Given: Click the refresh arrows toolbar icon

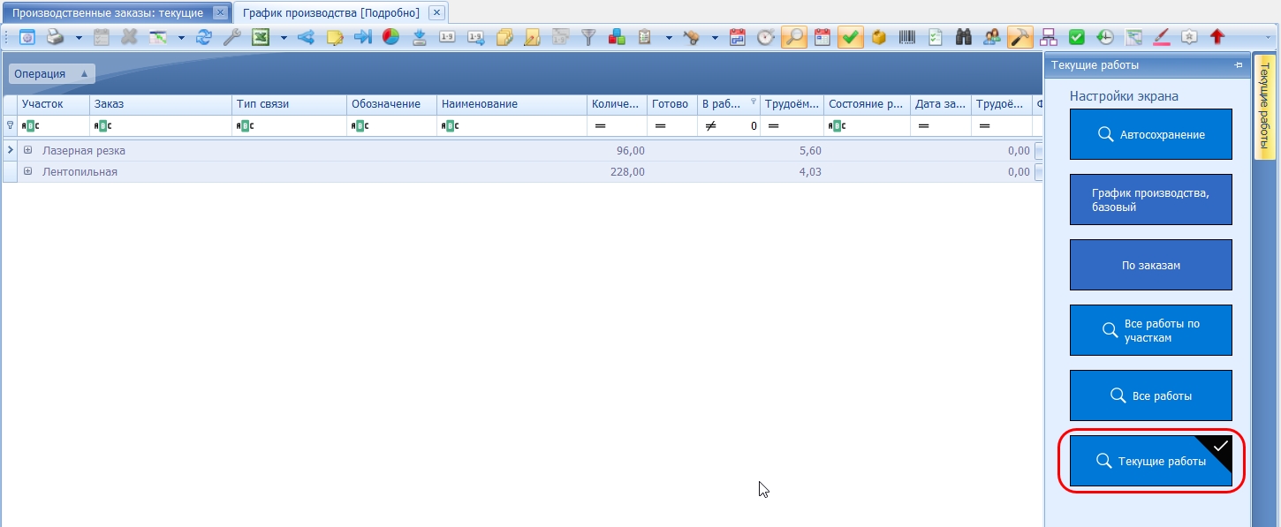Looking at the screenshot, I should point(204,37).
